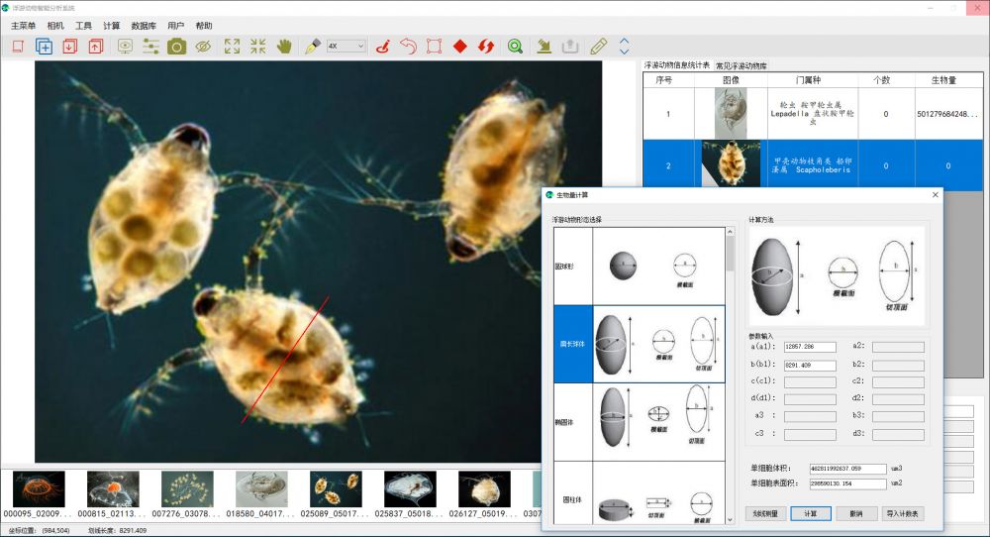Select thumbnail 000095_02009 jellyfish image

[39, 489]
